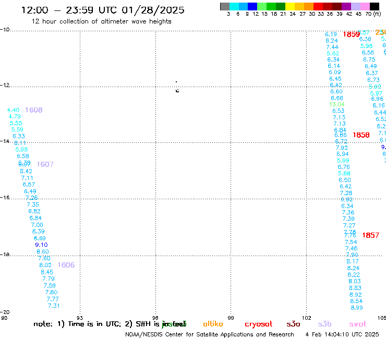This screenshot has height=339, width=386.
Task: Click the wave height value '6.19'
Action: click(331, 34)
